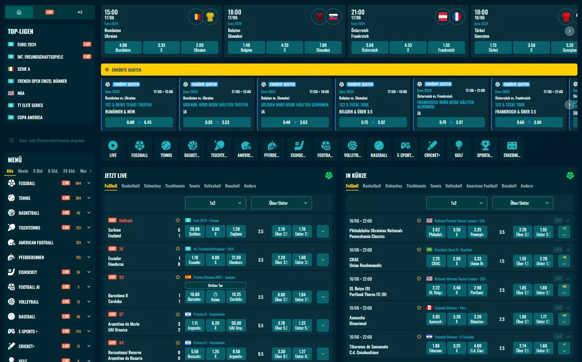
Task: Star the Argentino de Merlo match
Action: pyautogui.click(x=178, y=314)
